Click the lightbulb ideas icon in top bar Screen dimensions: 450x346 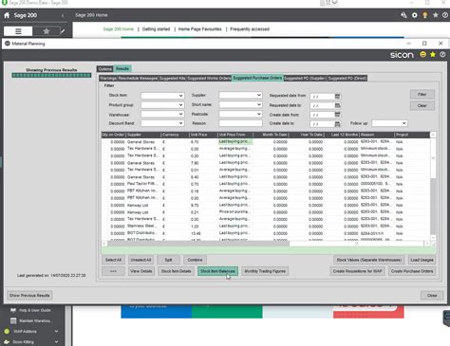tap(425, 15)
